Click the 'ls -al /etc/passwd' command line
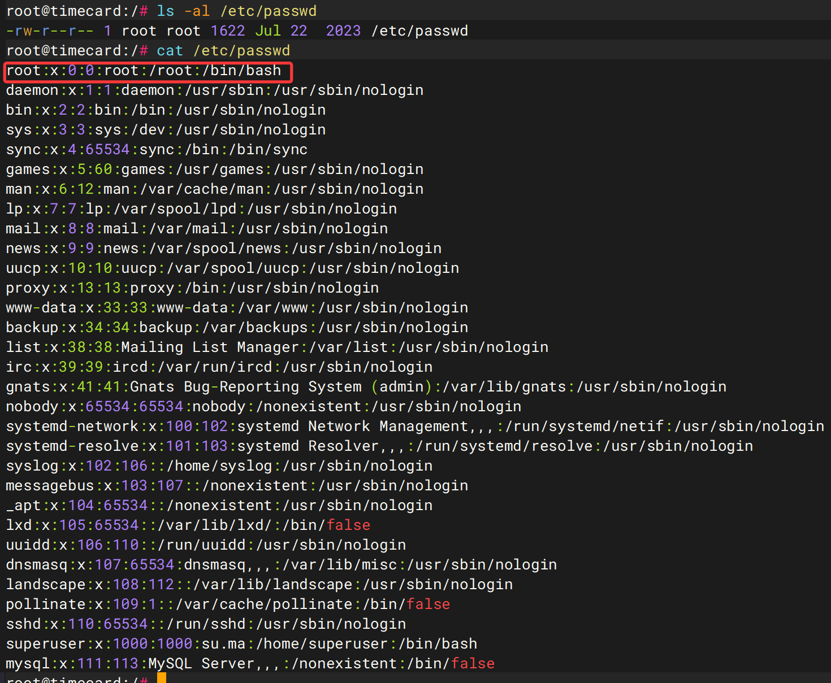The image size is (831, 683). [x=162, y=11]
